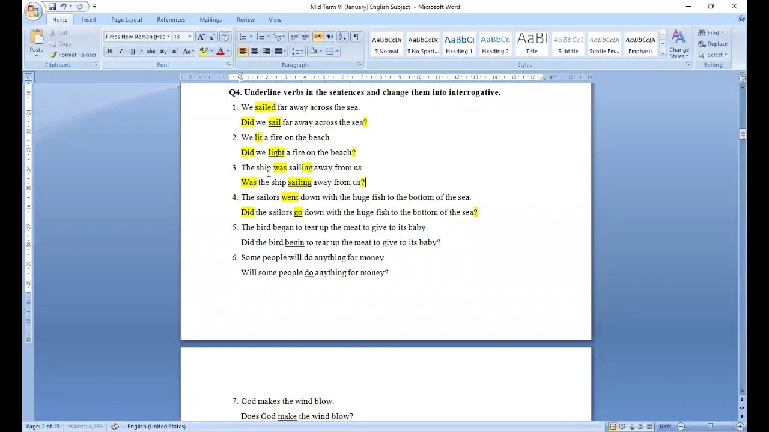Screen dimensions: 769x432
Task: Apply the red font color
Action: (x=220, y=52)
